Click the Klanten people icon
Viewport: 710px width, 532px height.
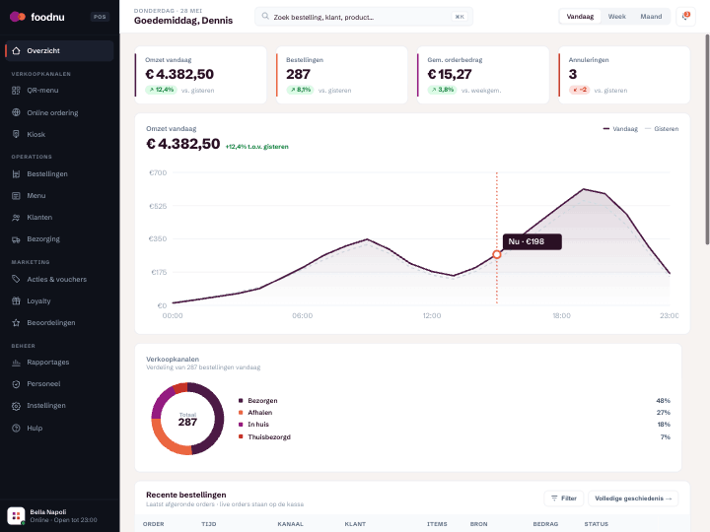point(16,217)
